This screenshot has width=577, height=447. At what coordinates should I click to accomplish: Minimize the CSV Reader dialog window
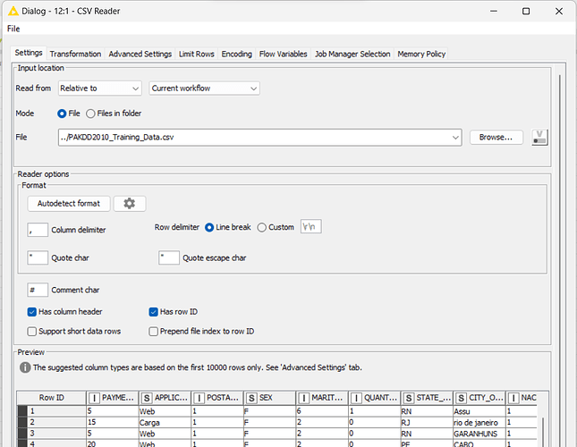[x=494, y=12]
